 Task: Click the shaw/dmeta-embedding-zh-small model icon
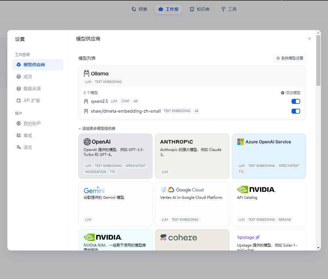coord(86,111)
